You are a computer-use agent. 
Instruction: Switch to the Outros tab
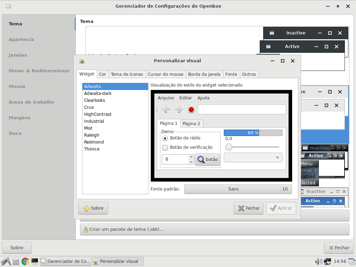(x=249, y=74)
